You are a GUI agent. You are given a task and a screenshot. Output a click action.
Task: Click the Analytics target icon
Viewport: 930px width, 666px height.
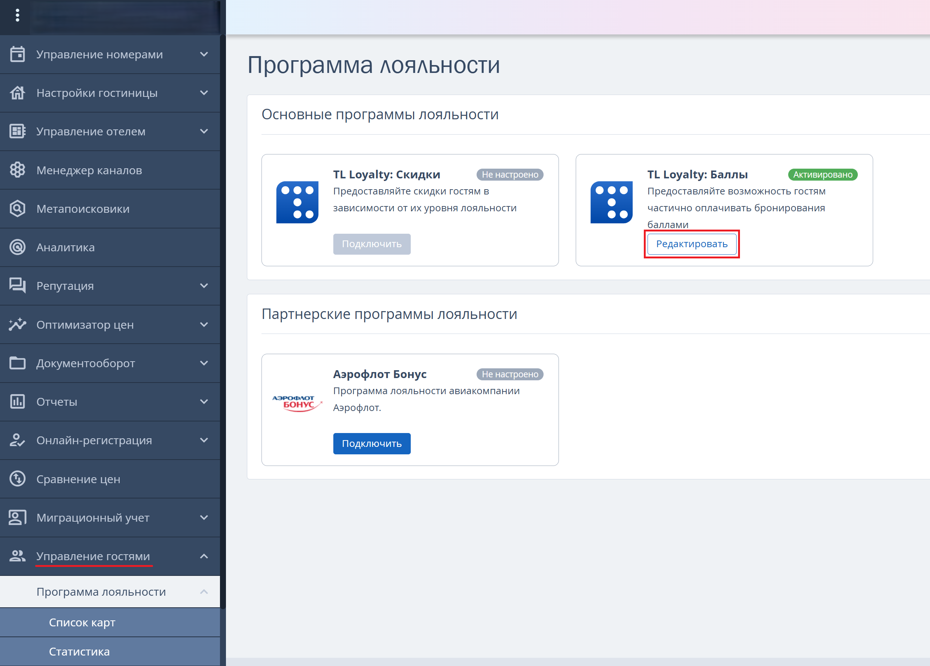point(17,247)
